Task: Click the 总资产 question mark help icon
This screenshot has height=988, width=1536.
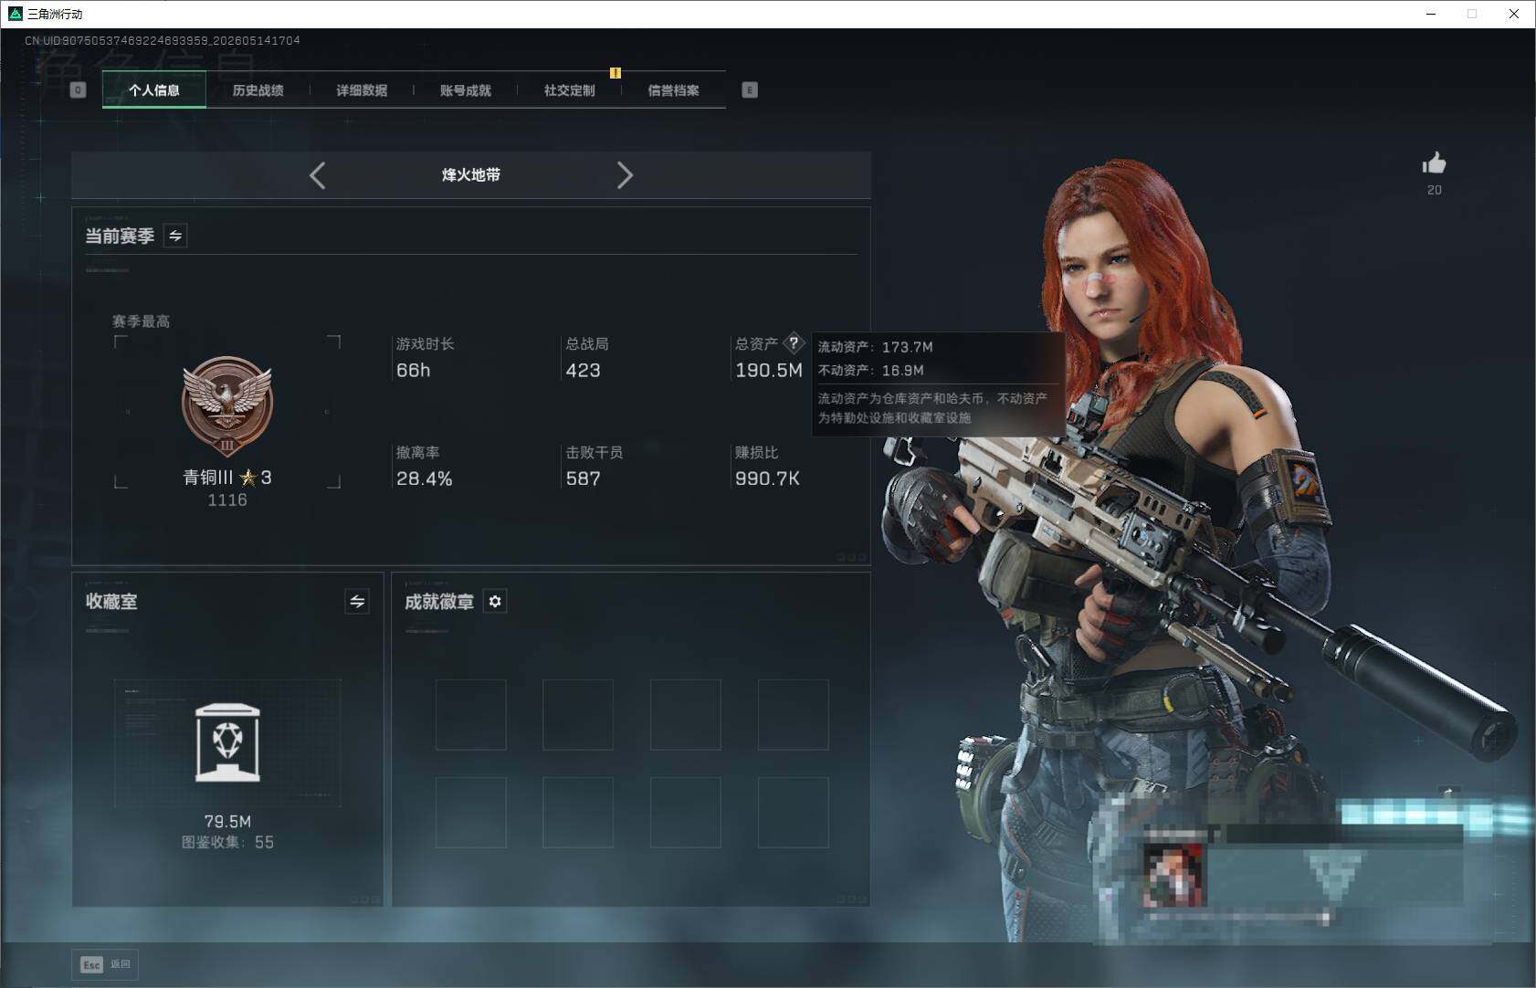Action: (794, 343)
